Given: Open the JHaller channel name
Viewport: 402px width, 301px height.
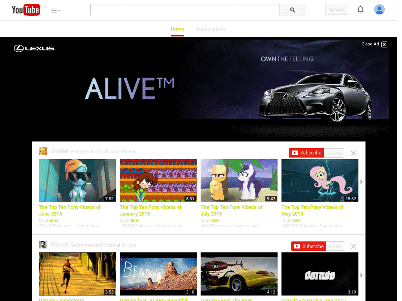Looking at the screenshot, I should tap(60, 151).
